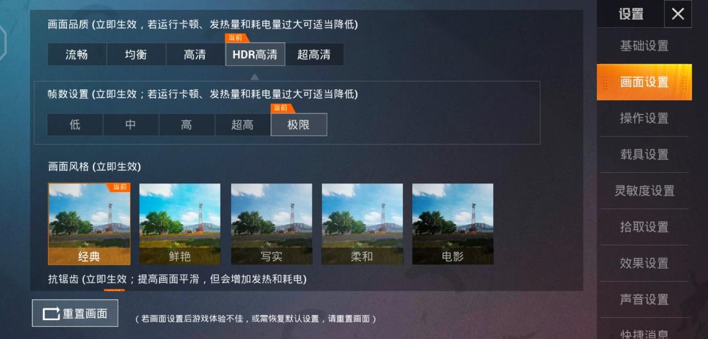This screenshot has height=339, width=708.
Task: Set frame rate to 超高
Action: pos(243,125)
